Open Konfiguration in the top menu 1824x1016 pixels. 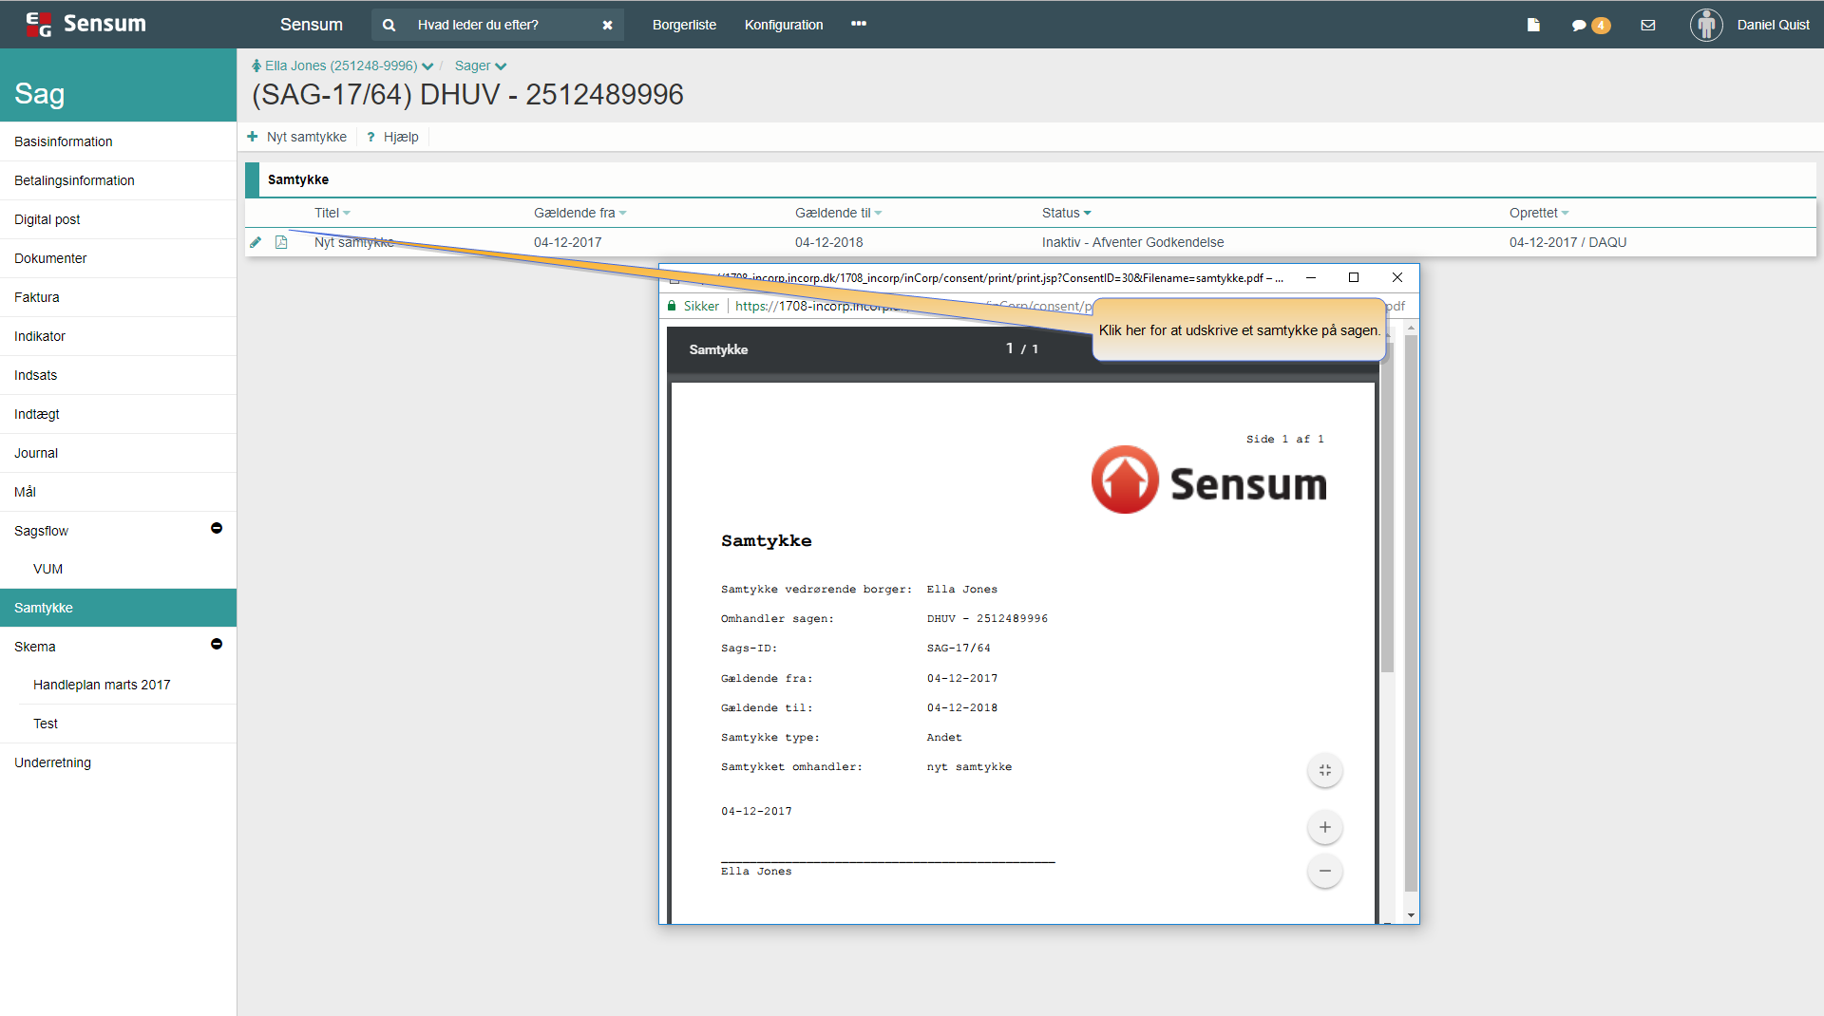point(784,25)
